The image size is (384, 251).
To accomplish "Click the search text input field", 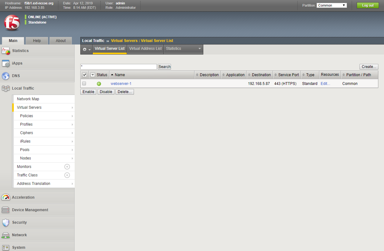I will tap(119, 67).
